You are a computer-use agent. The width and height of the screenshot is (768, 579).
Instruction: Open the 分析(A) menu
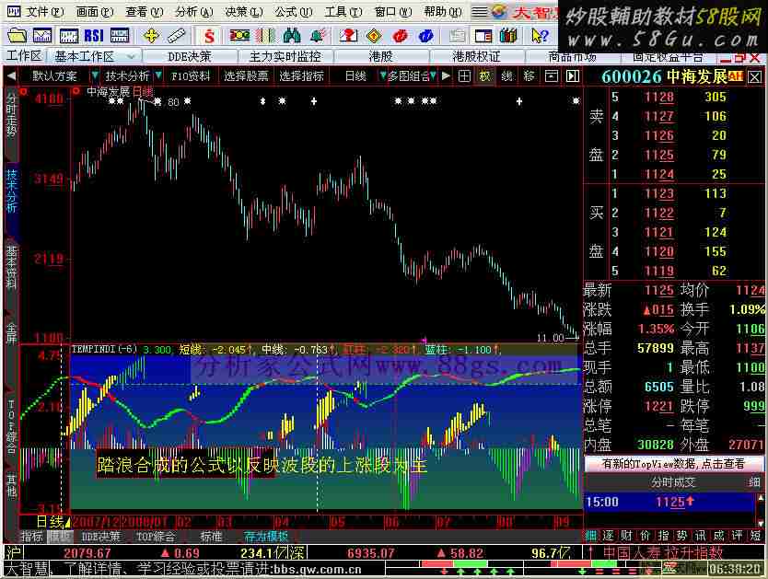click(193, 11)
